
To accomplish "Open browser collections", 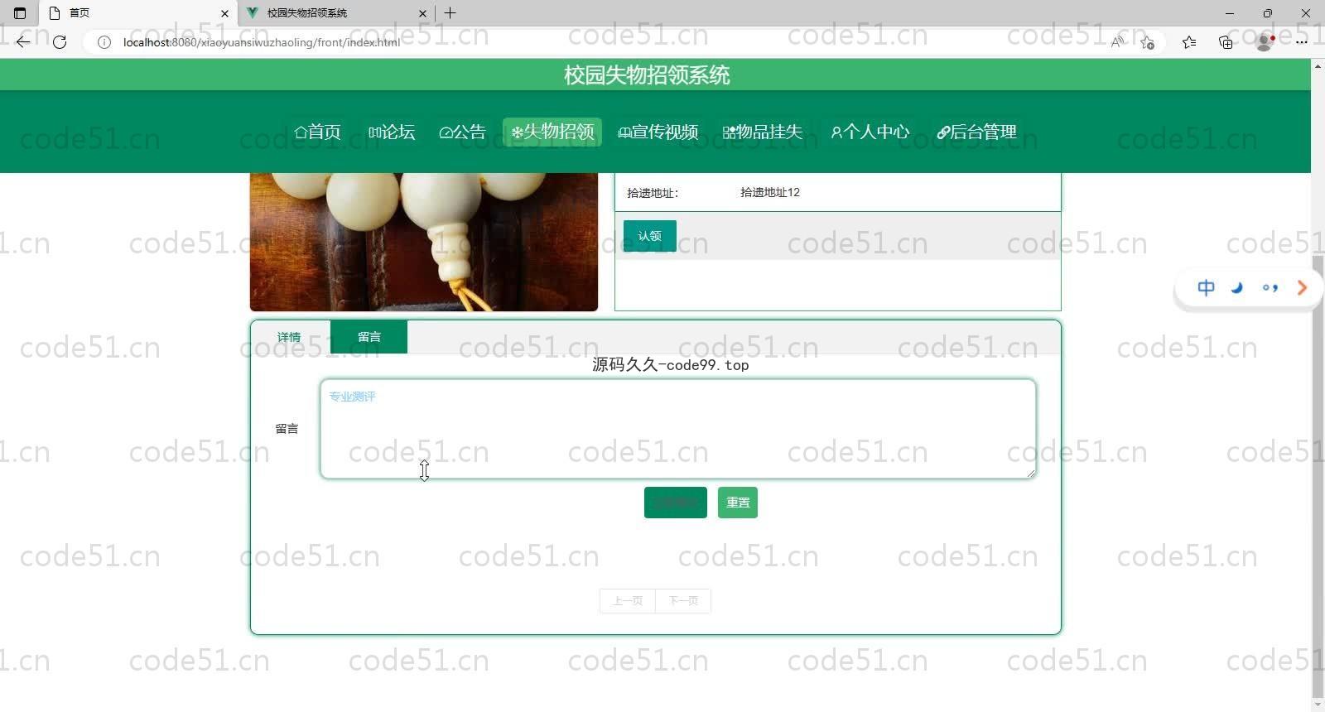I will [1226, 42].
